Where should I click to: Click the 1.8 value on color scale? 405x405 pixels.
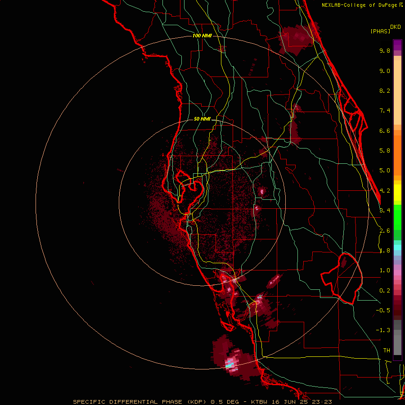pos(385,251)
